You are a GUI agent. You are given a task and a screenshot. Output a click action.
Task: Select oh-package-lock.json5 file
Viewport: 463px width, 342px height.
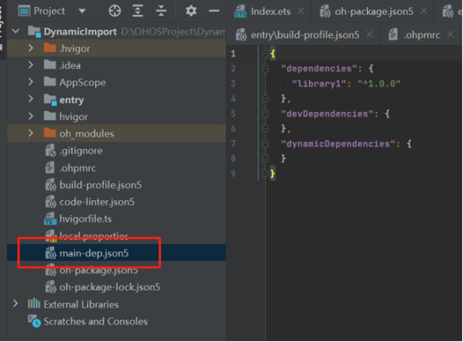109,287
